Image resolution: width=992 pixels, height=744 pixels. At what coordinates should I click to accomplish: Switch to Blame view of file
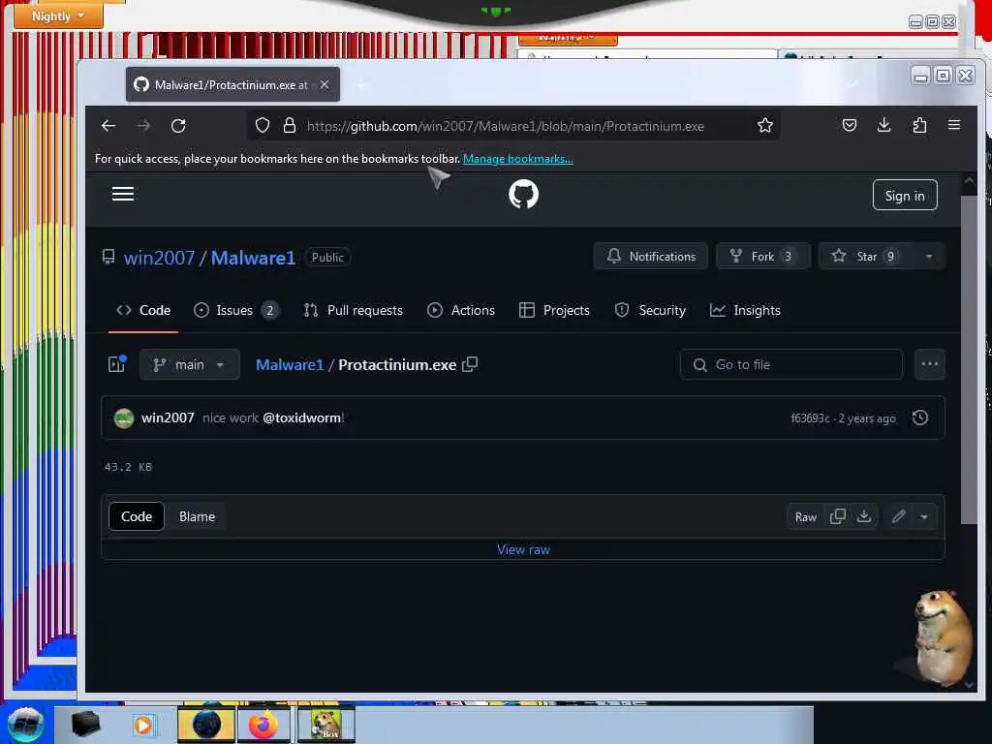point(197,516)
